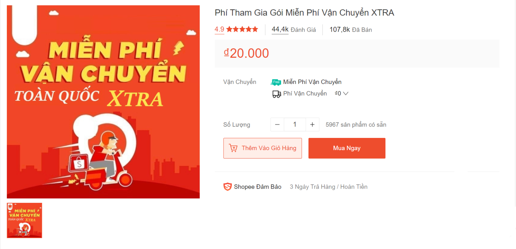Screen dimensions: 516x249
Task: Open the 44,4k Đánh Giá reviews link
Action: tap(294, 30)
